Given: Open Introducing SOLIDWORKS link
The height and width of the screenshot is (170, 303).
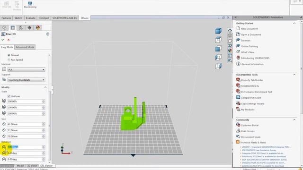Looking at the screenshot, I should 255,58.
